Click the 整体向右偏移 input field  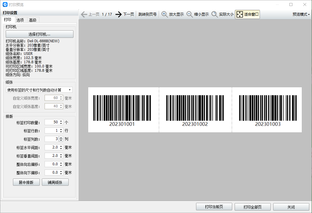(x=52, y=164)
